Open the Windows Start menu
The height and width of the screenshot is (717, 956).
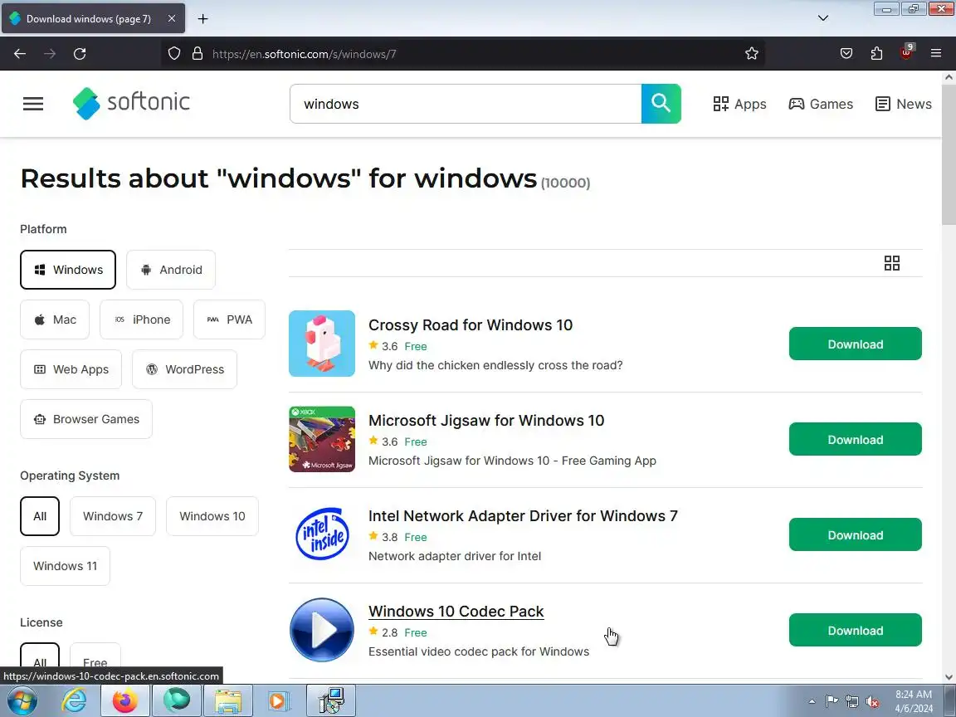pos(22,701)
